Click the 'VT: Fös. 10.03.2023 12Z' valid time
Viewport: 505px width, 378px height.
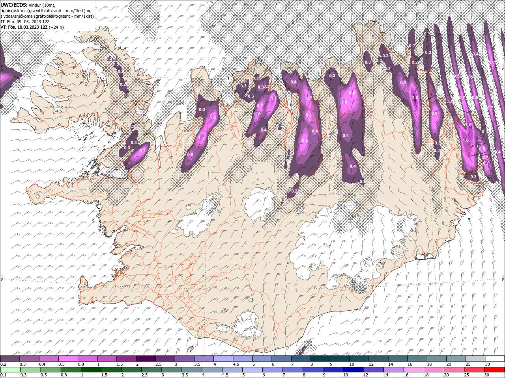(x=24, y=27)
